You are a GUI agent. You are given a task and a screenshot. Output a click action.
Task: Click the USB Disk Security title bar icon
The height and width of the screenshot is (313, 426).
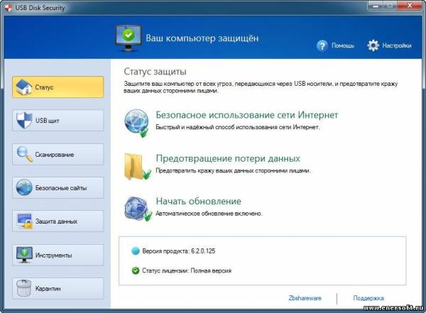pos(8,8)
